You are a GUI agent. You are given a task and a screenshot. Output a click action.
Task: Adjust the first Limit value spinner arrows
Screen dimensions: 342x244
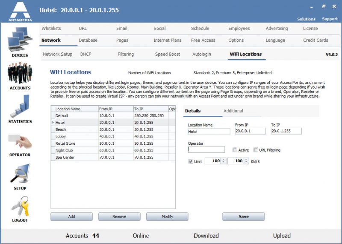click(x=223, y=161)
